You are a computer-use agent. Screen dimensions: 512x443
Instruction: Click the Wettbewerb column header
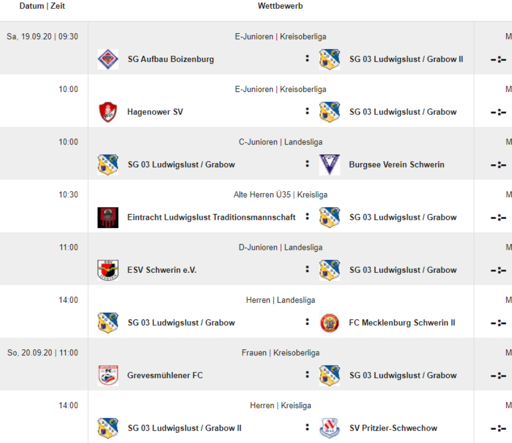click(x=280, y=6)
